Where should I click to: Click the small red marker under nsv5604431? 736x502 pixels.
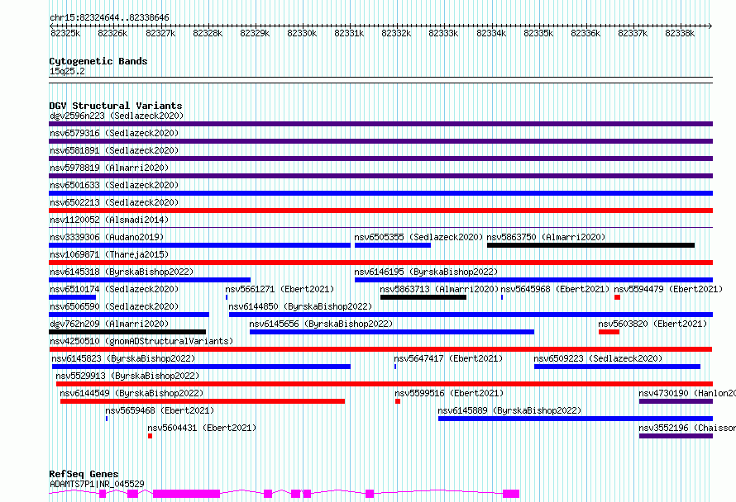pyautogui.click(x=151, y=436)
